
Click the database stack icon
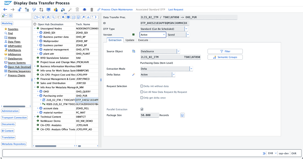(x=92, y=10)
